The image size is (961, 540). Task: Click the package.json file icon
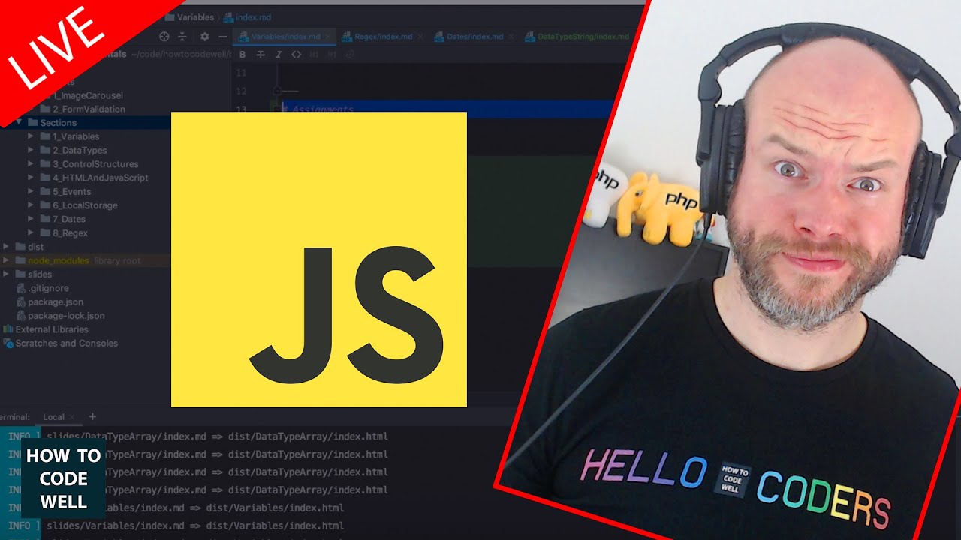pyautogui.click(x=21, y=301)
